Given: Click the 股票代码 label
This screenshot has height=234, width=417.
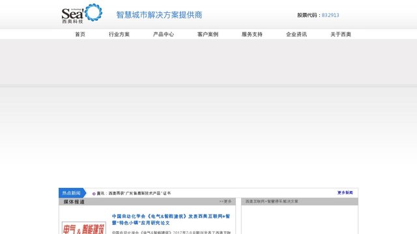Looking at the screenshot, I should tap(307, 15).
